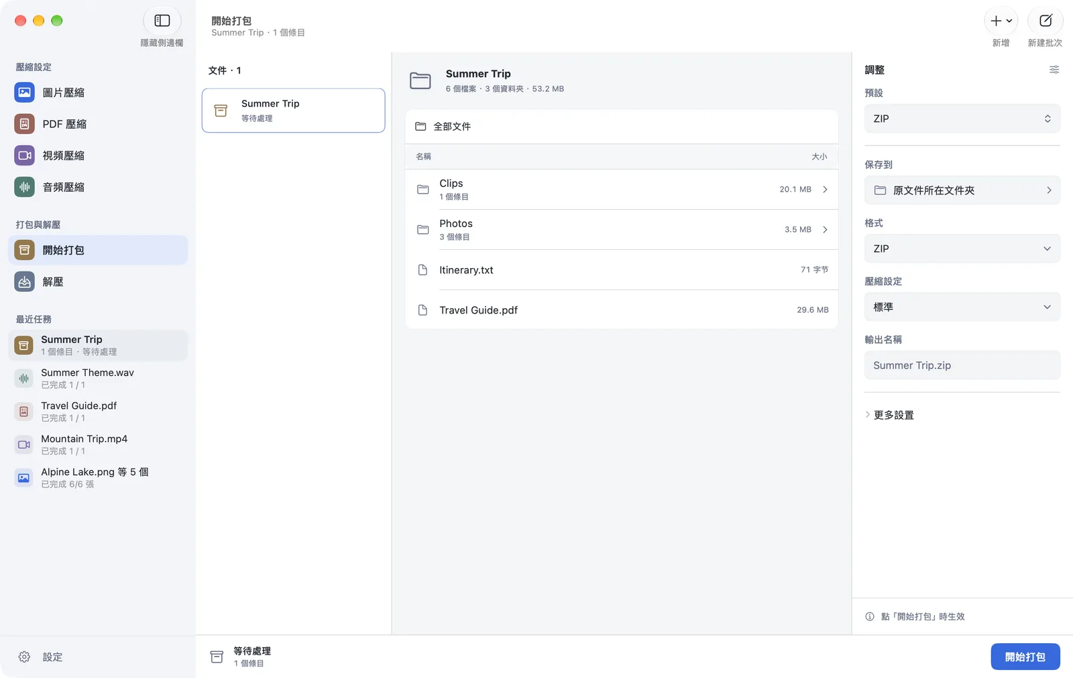Open recent task Travel Guide.pdf

pyautogui.click(x=98, y=411)
